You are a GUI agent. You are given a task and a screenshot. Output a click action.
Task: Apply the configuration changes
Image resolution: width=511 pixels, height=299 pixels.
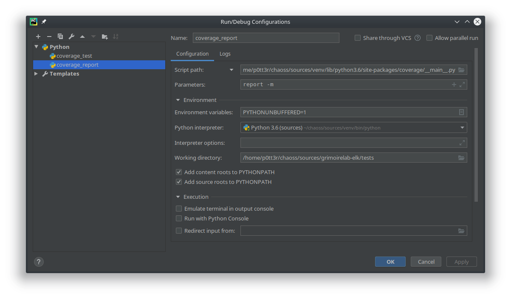coord(461,262)
